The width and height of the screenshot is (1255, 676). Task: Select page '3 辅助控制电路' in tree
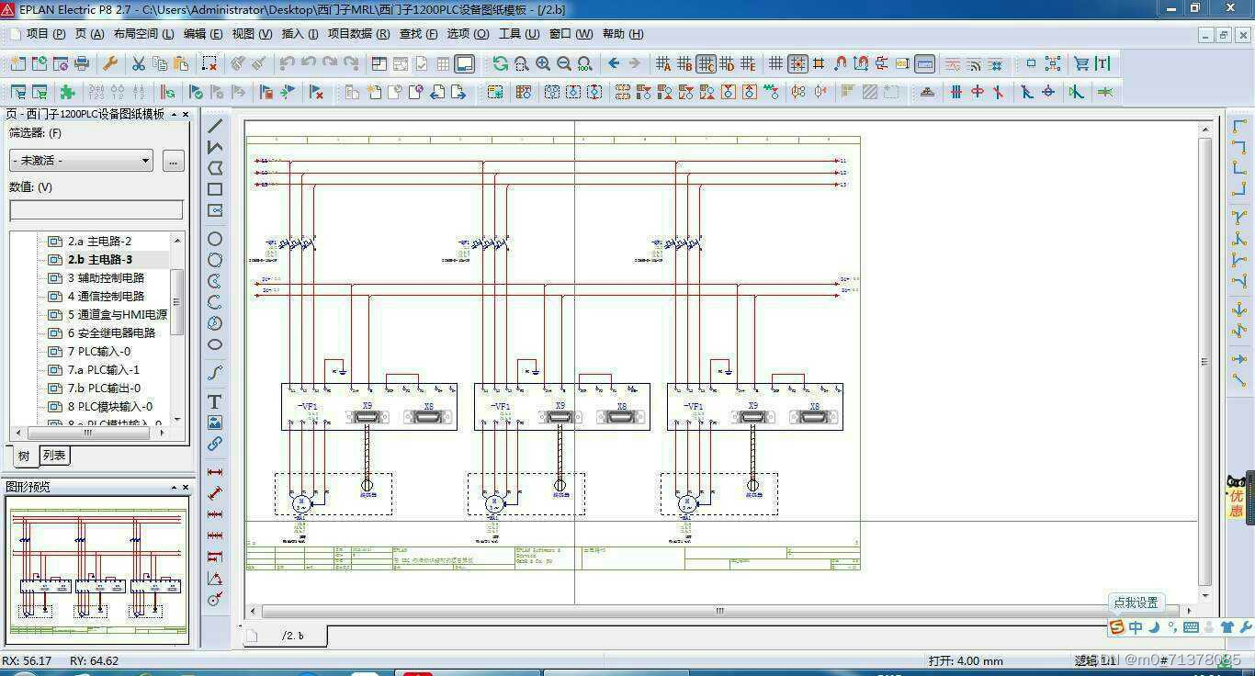106,277
